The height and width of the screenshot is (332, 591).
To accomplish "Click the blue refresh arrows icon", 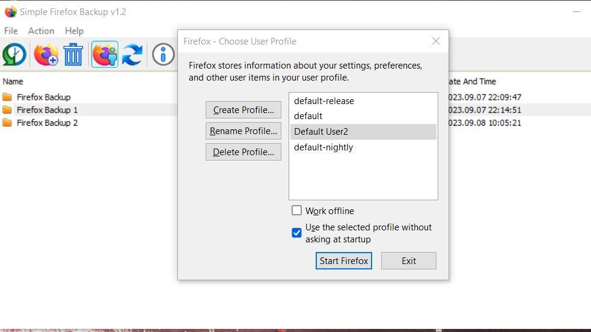I will [x=132, y=55].
